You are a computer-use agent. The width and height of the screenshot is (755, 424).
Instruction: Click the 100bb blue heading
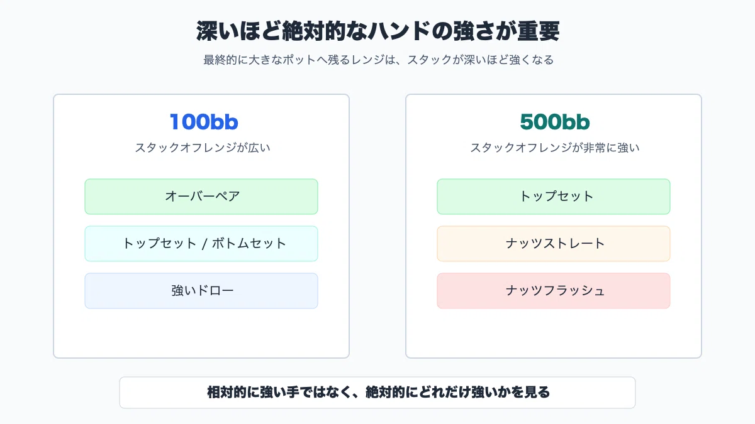[204, 122]
